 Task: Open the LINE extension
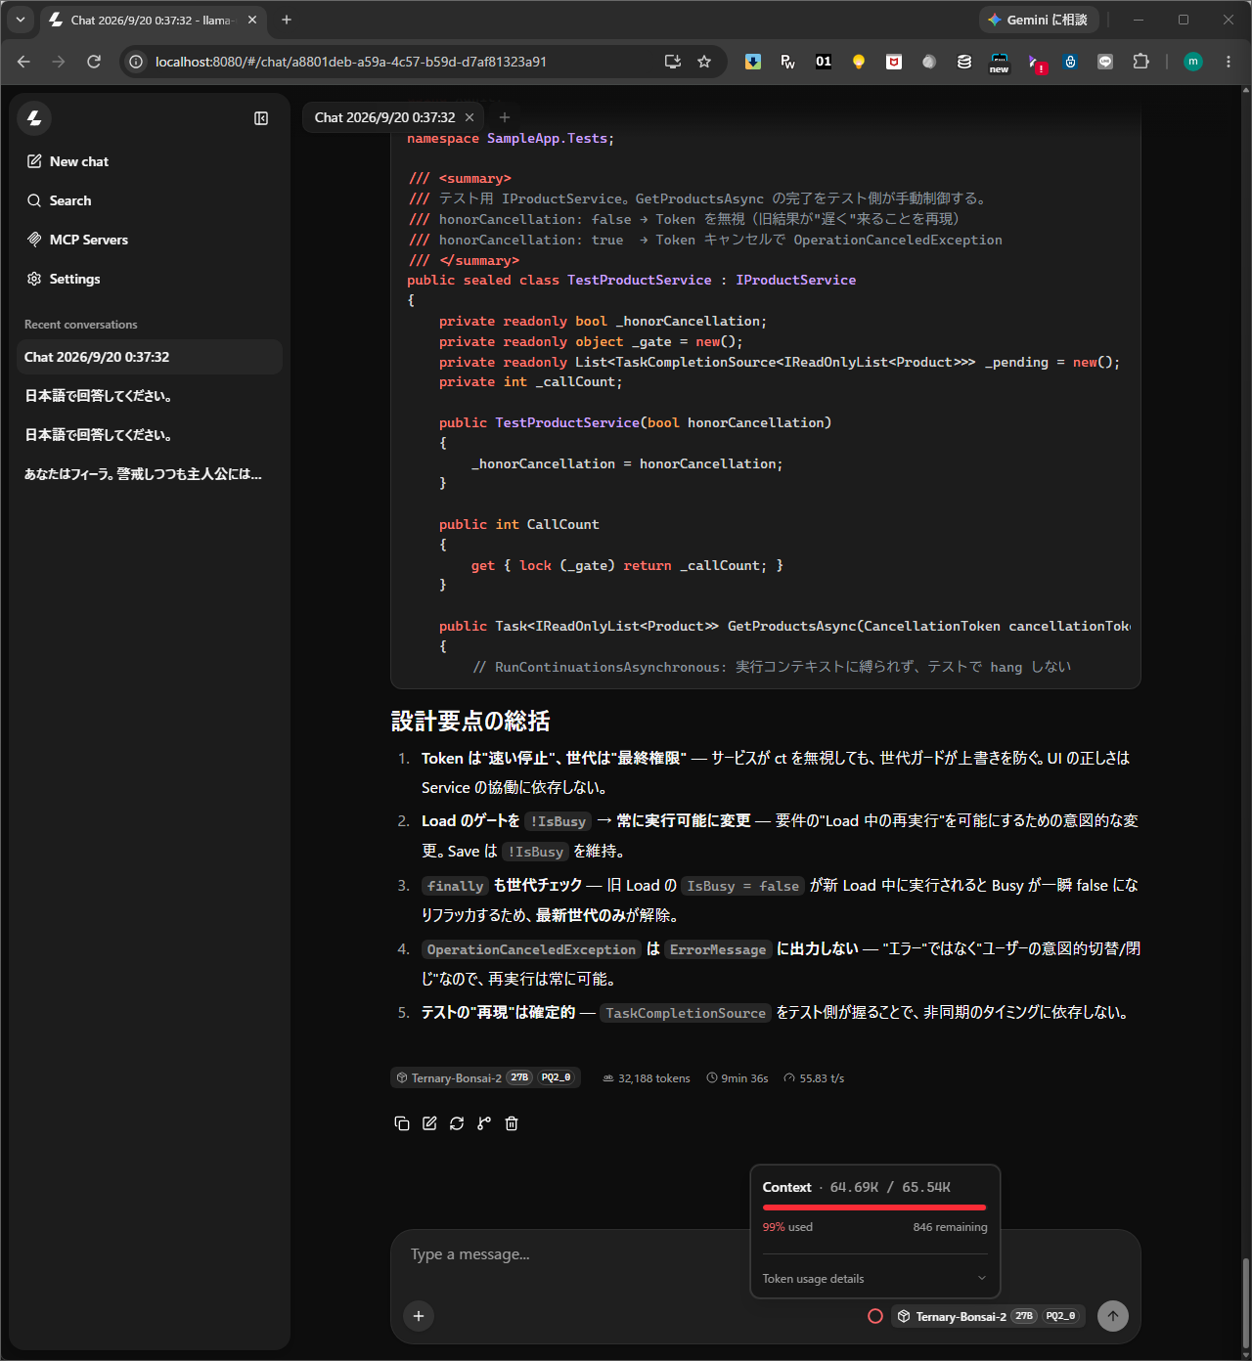click(1105, 62)
